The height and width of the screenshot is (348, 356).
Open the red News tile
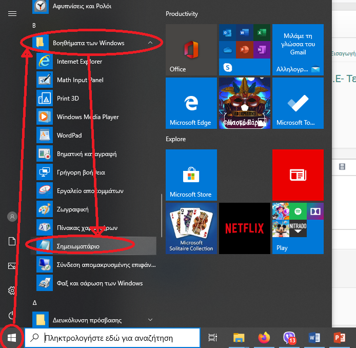coord(298,175)
